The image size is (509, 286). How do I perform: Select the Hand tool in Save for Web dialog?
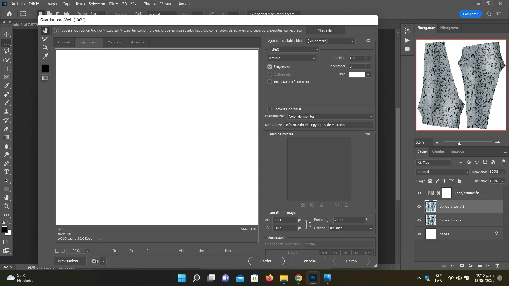(45, 31)
